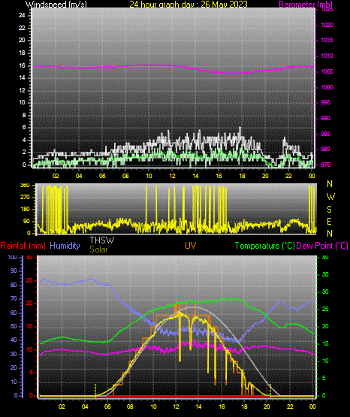Click the Humidity legend label
The height and width of the screenshot is (417, 350).
(65, 246)
